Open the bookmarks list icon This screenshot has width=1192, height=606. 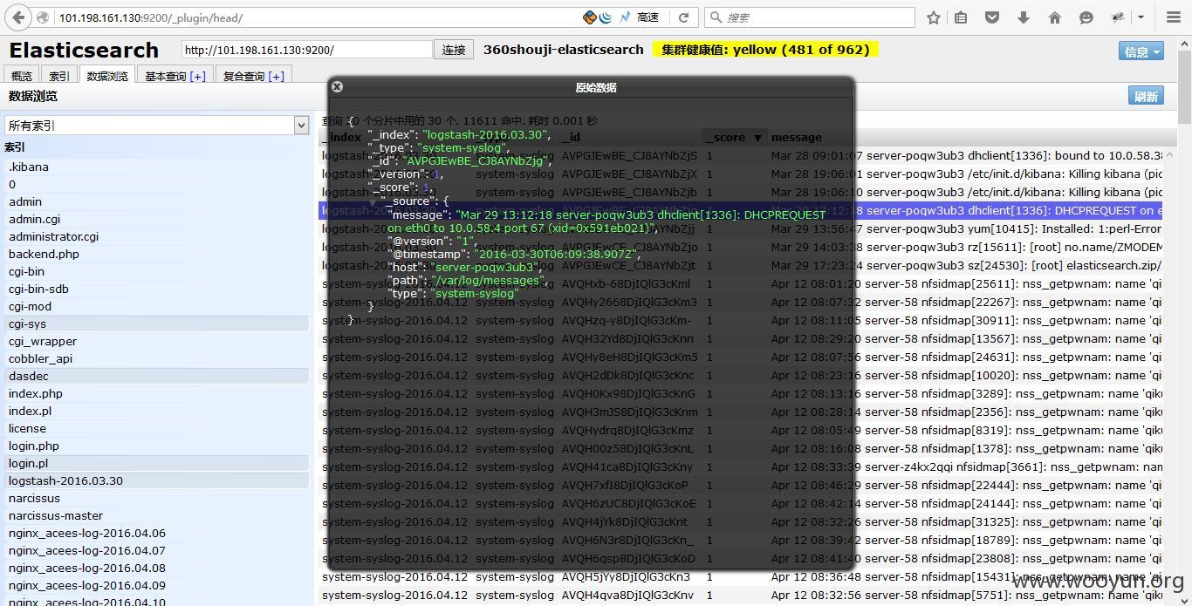pos(961,17)
